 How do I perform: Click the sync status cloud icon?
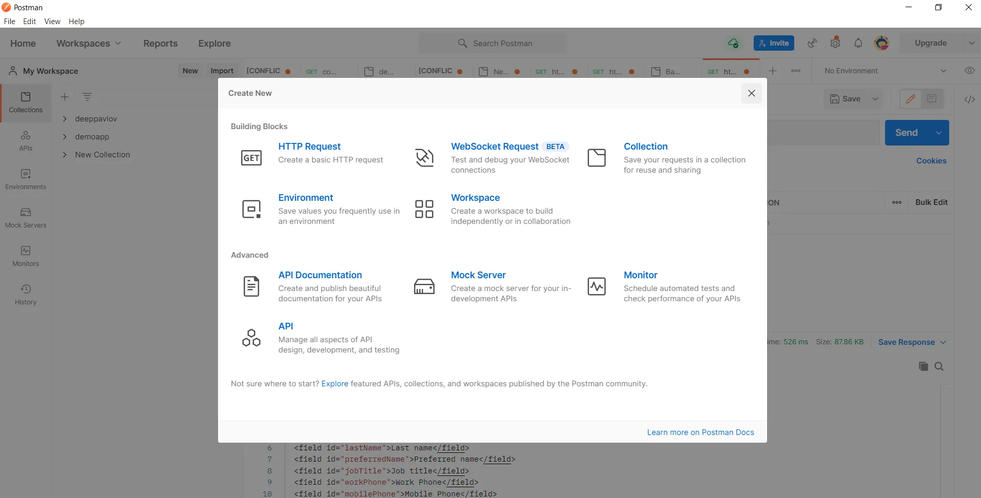click(x=733, y=43)
